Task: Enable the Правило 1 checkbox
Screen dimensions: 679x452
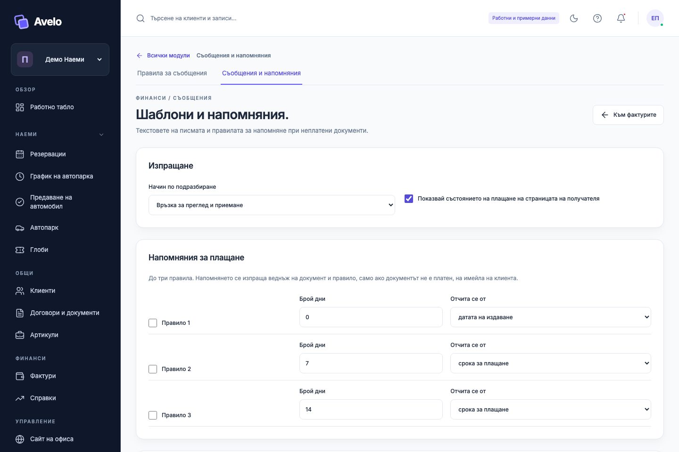Action: point(153,323)
